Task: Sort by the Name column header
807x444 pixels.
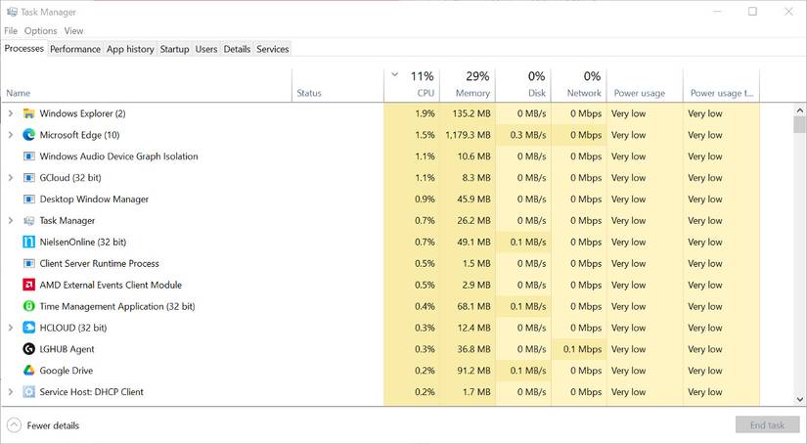Action: 147,85
